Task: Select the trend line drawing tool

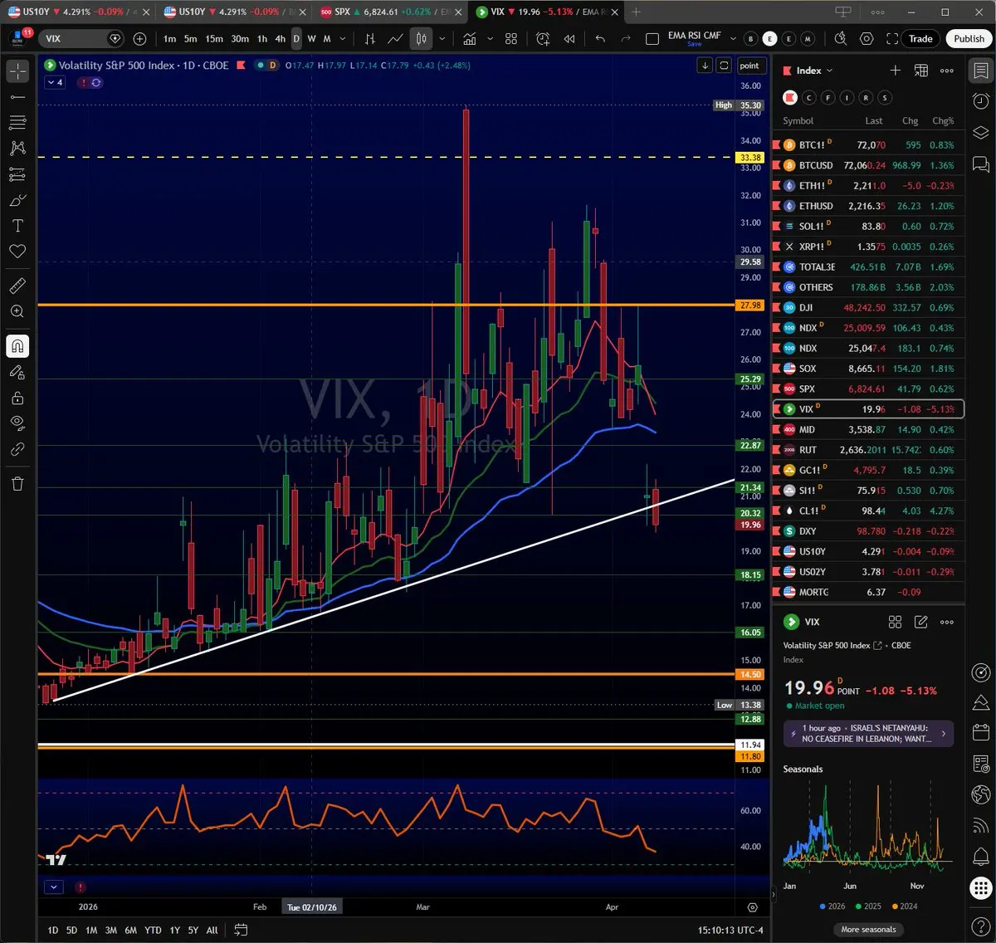Action: 17,97
